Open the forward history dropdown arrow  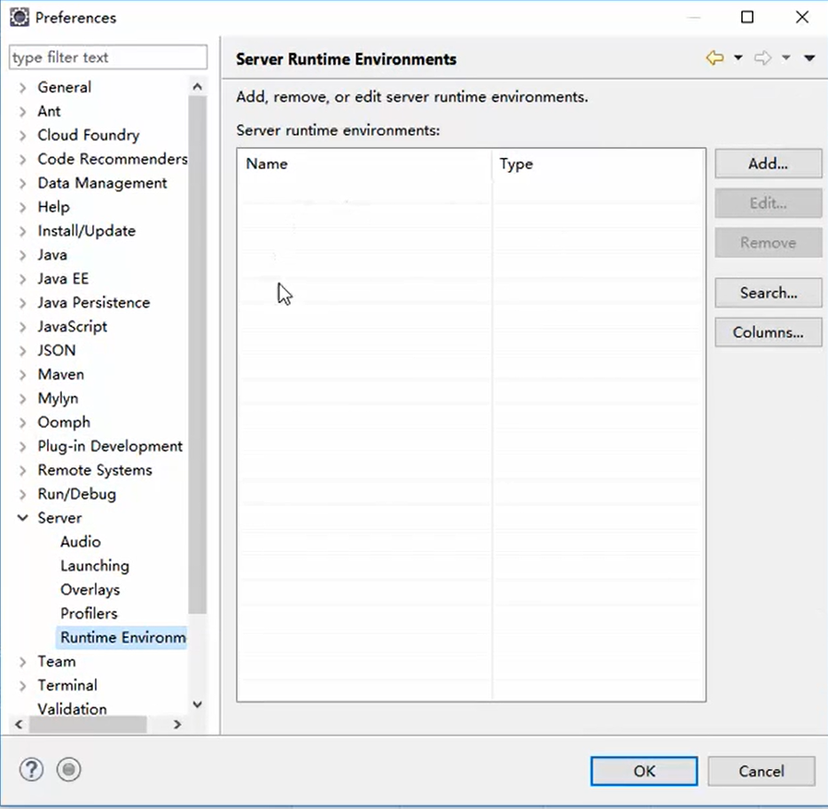pos(785,58)
